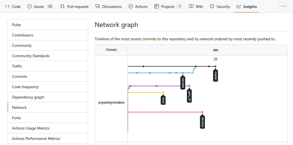Image resolution: width=293 pixels, height=145 pixels.
Task: Select Network in the sidebar
Action: (x=48, y=107)
